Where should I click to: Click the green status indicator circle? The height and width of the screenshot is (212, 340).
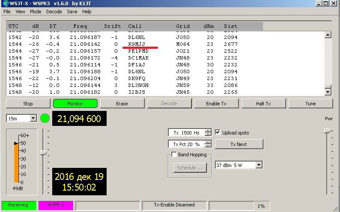tap(45, 118)
